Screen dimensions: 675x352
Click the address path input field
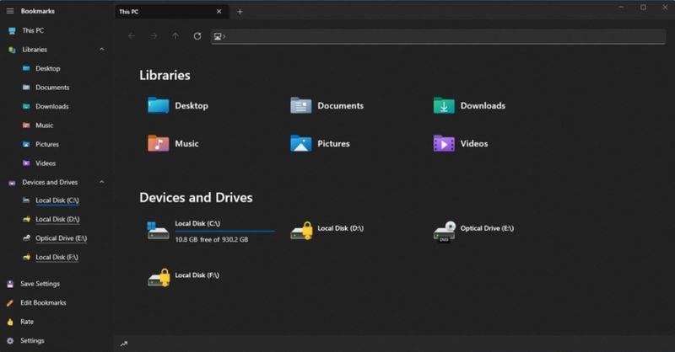click(x=439, y=36)
